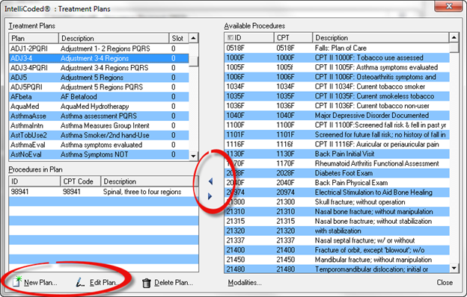The image size is (467, 297).
Task: Select the ADJ3-4 treatment plan row
Action: [99, 58]
